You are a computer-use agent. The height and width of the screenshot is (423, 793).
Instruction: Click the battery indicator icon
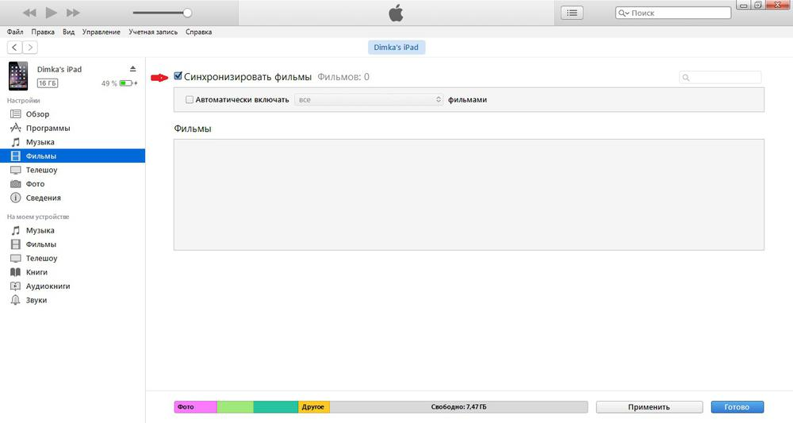(x=128, y=83)
